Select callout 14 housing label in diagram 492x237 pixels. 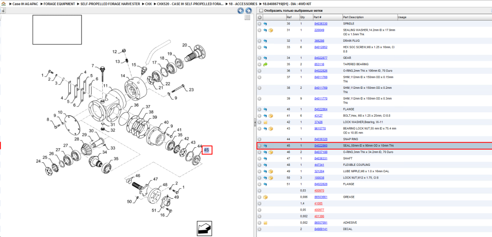[123, 76]
